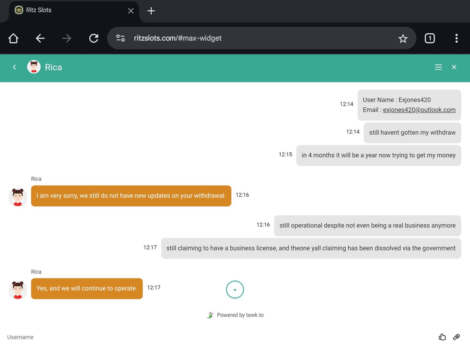
Task: Open browser three-dot overflow menu
Action: pos(456,38)
